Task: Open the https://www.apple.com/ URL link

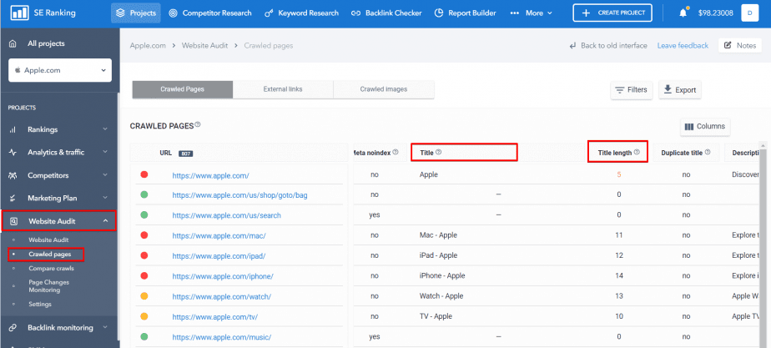Action: (210, 175)
